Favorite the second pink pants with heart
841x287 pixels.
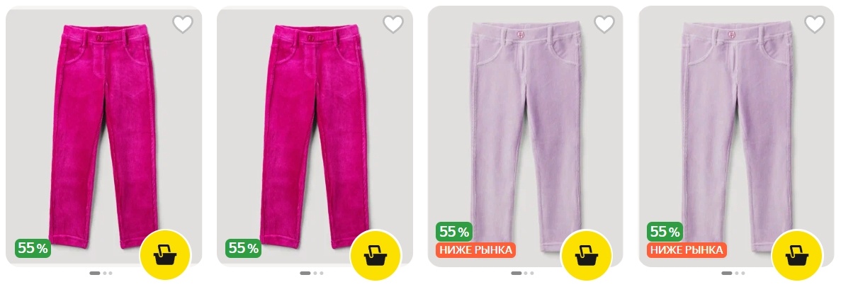coord(393,24)
